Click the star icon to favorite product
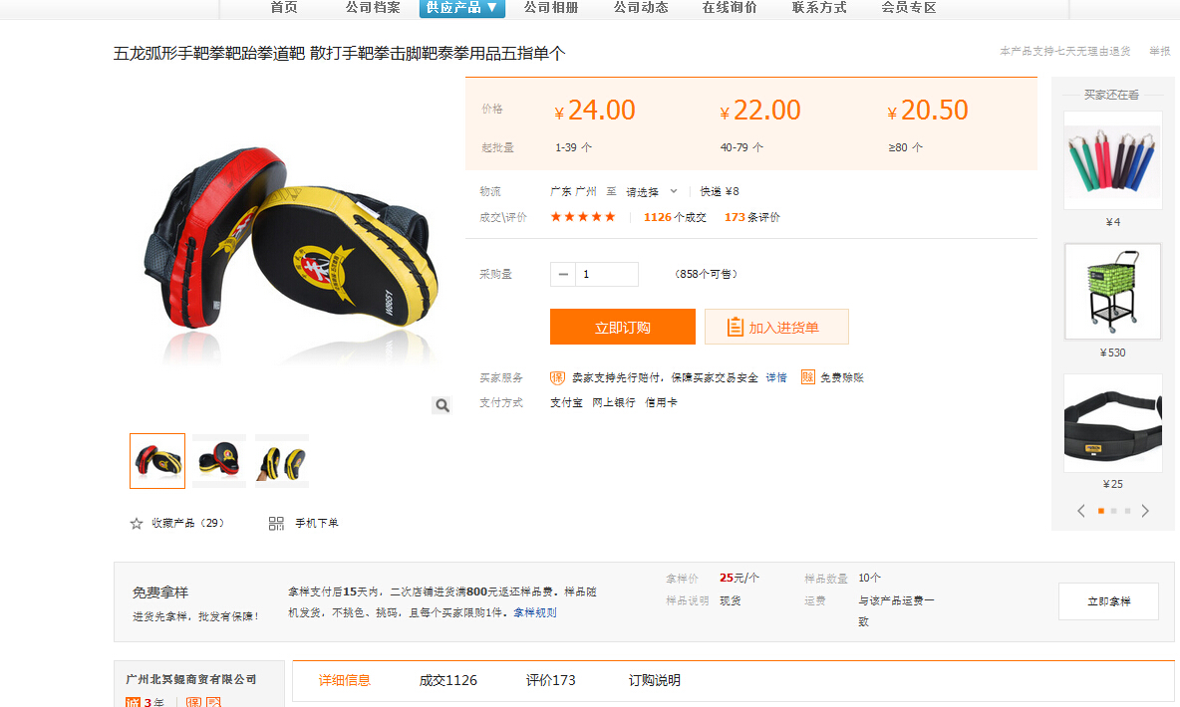The height and width of the screenshot is (707, 1180). tap(137, 524)
